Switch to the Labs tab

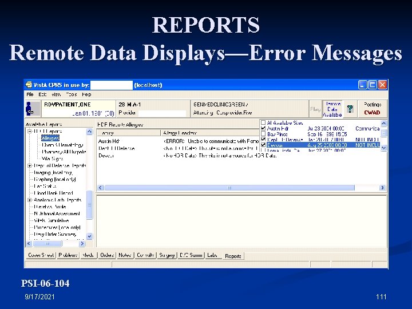(x=212, y=255)
